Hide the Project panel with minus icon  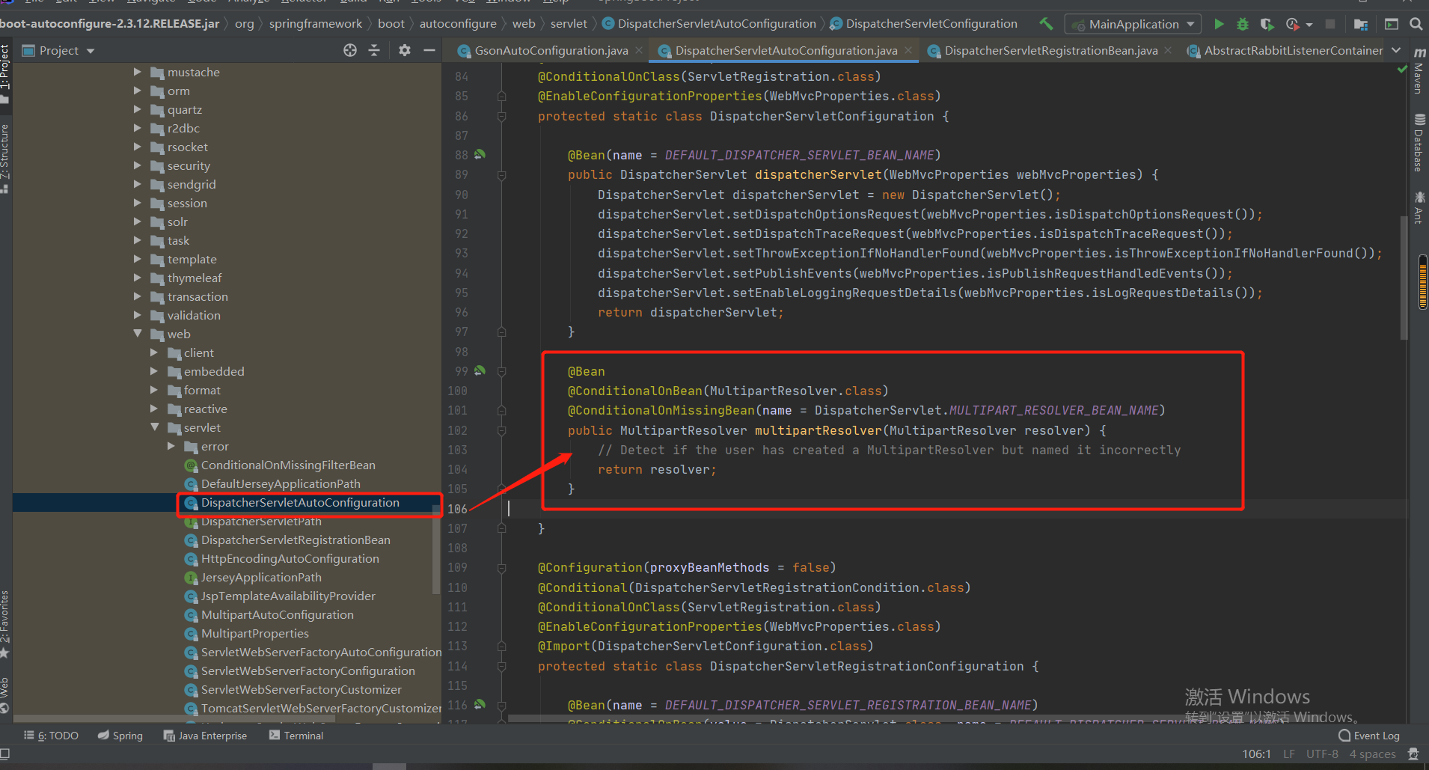pos(429,50)
